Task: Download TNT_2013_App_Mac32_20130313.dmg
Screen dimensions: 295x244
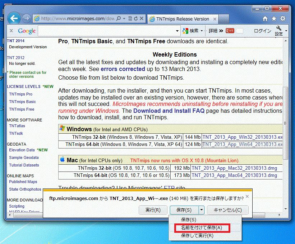Action: [x=234, y=168]
